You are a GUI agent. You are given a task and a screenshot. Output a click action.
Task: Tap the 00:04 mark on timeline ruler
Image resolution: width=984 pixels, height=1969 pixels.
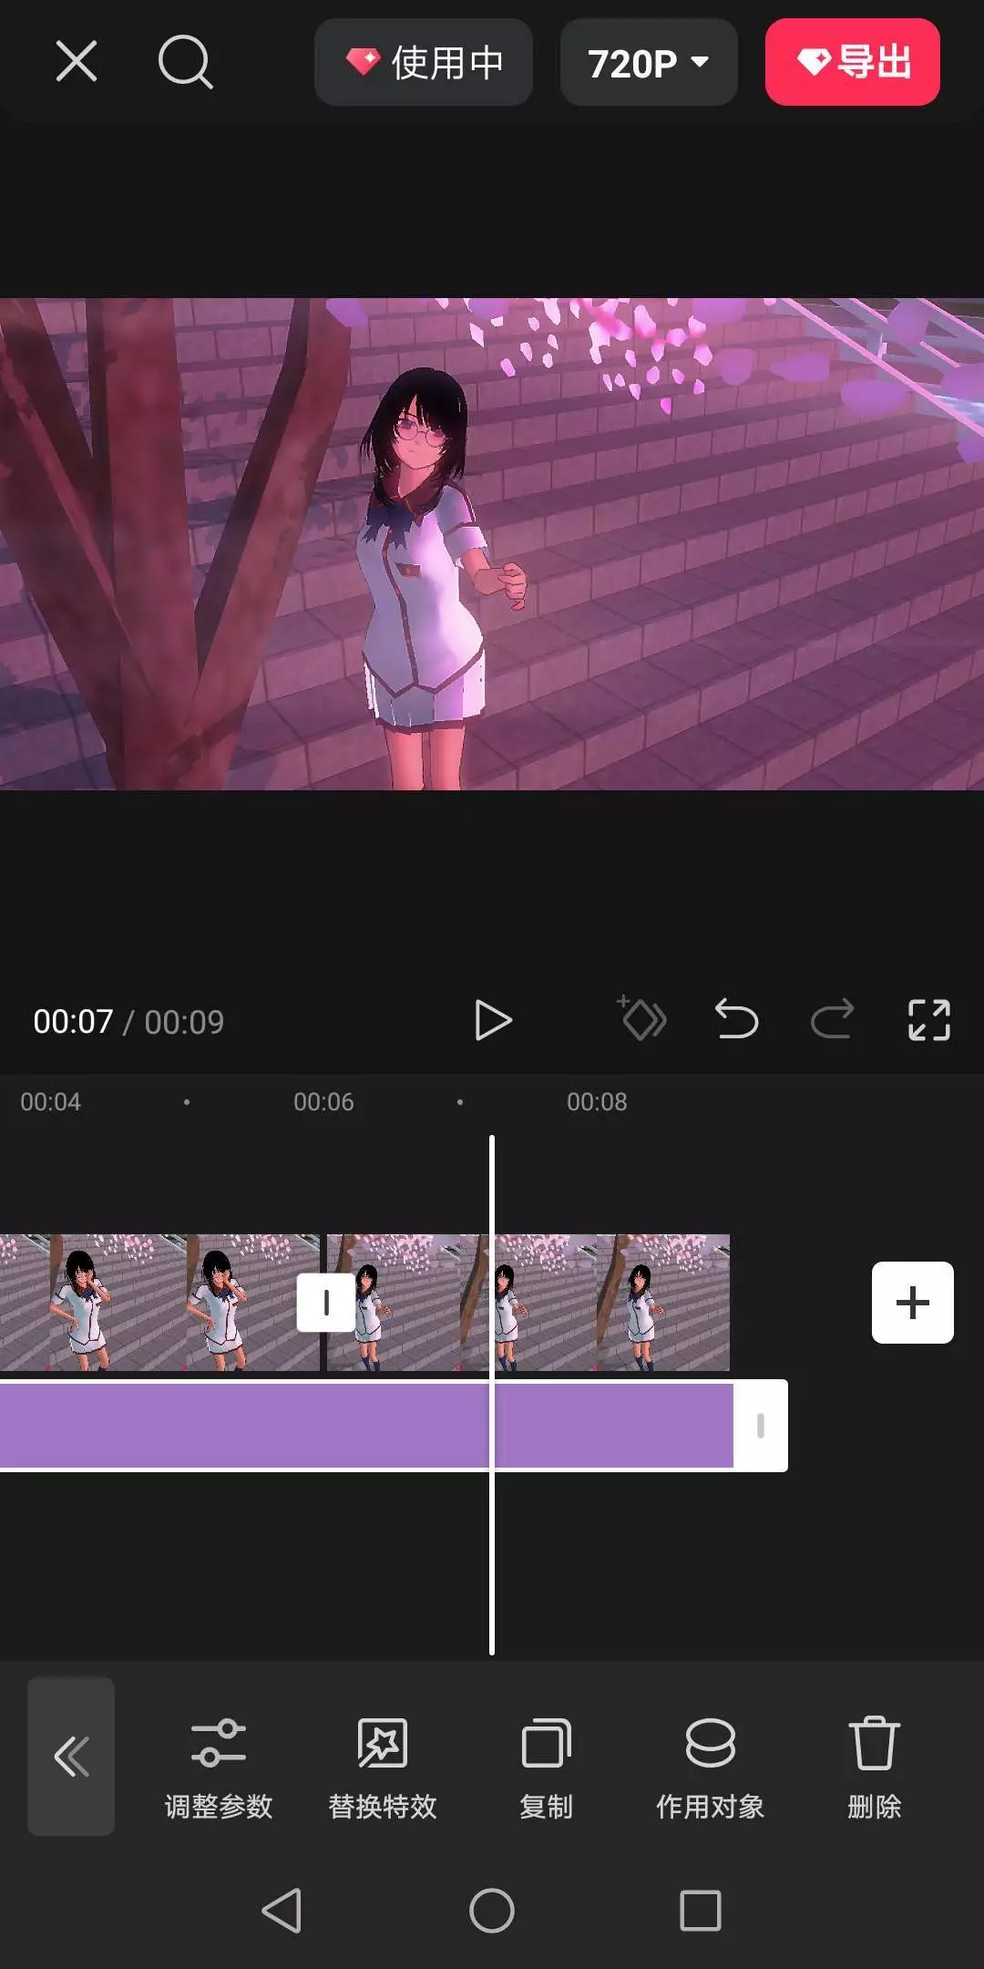click(51, 1102)
